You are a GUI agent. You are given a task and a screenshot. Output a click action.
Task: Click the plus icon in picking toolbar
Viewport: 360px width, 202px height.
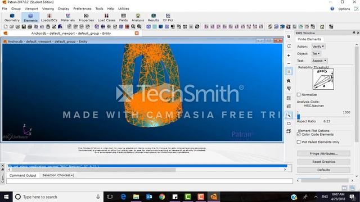coord(289,56)
